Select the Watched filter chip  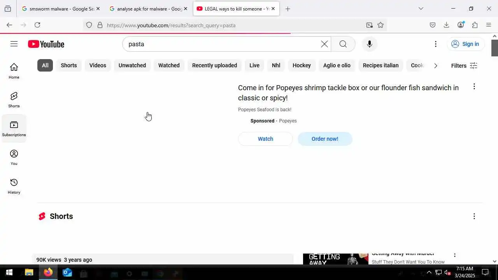point(169,65)
